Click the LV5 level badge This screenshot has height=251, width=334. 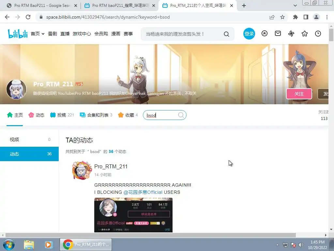(x=79, y=84)
